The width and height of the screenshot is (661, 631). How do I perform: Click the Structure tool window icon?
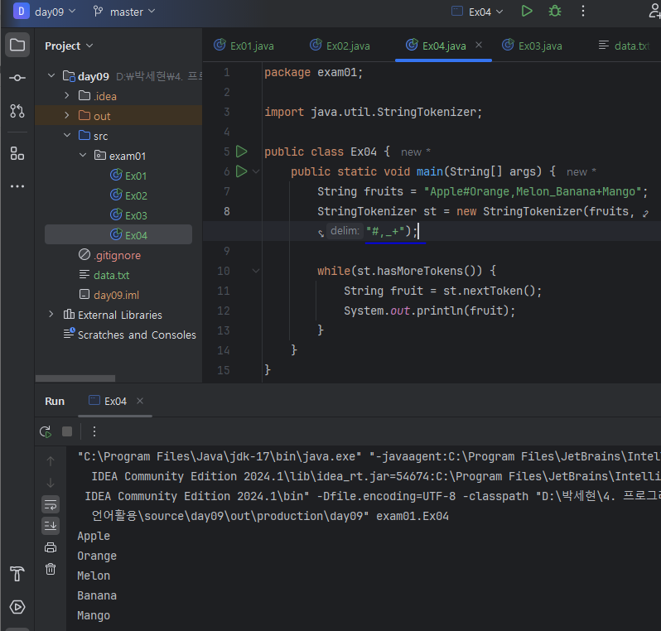[17, 153]
